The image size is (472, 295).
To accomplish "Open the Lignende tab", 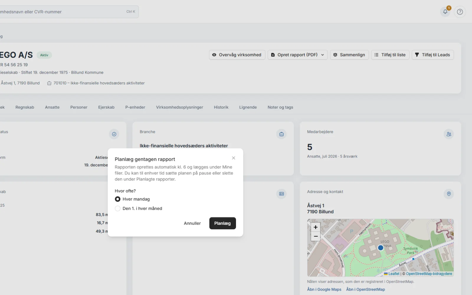I will 248,107.
